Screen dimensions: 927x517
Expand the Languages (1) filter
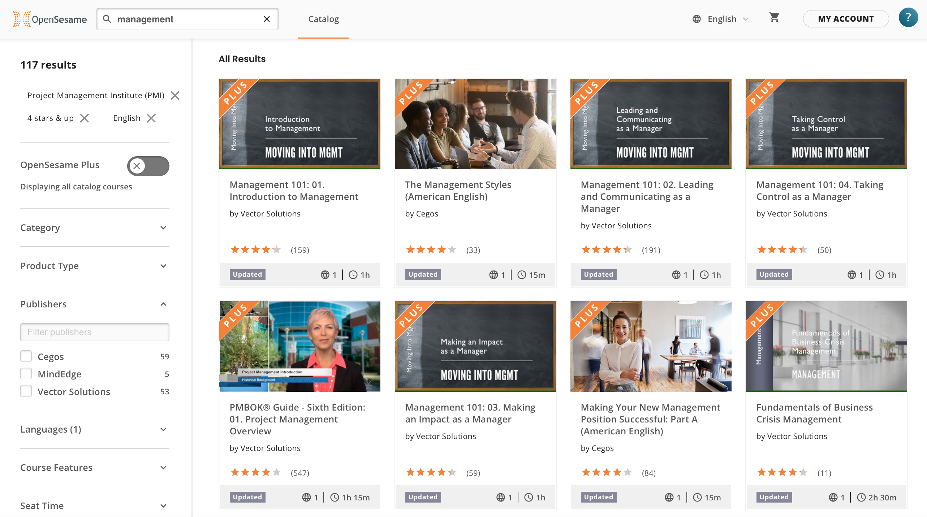[x=95, y=429]
